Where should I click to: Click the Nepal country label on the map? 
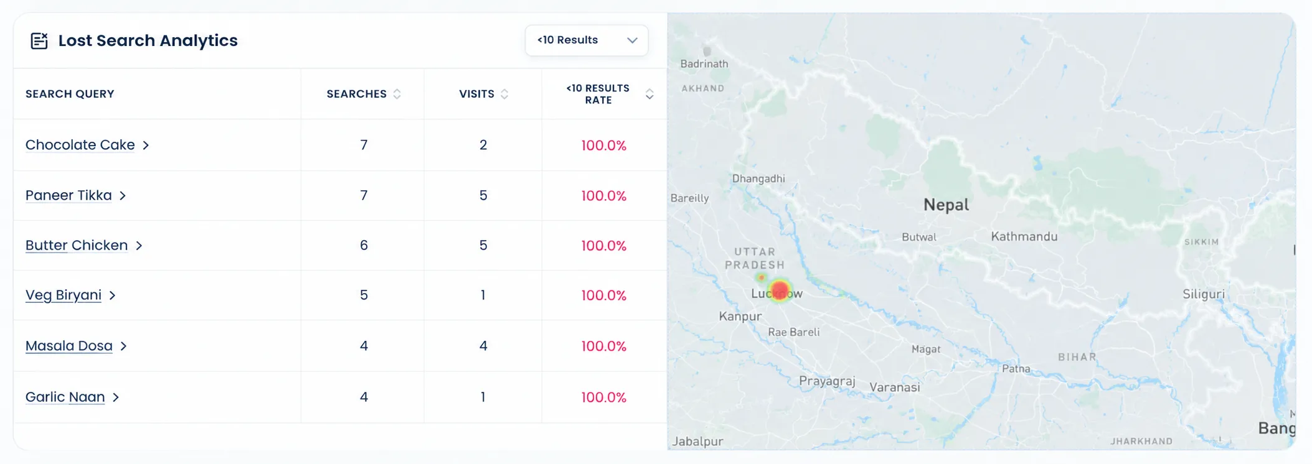946,205
